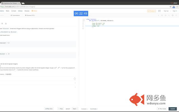Collapse the divide function code fold arrow
The height and width of the screenshot is (112, 179).
[x=84, y=20]
